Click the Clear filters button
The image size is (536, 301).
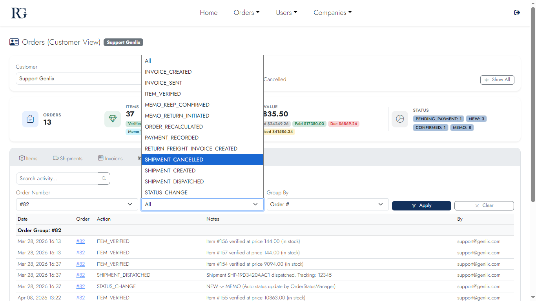pos(484,205)
